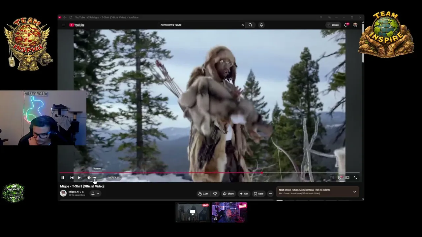Viewport: 422px width, 237px height.
Task: Go to the previous video
Action: [x=72, y=178]
